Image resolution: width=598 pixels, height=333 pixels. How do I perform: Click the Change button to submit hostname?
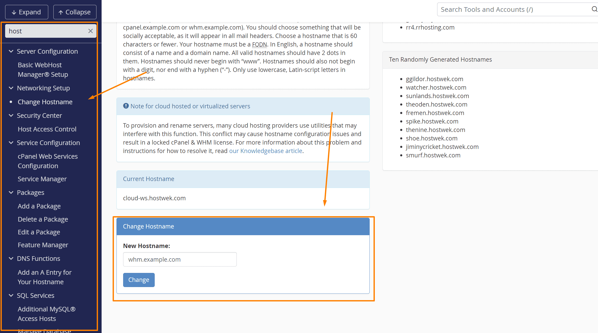click(139, 280)
